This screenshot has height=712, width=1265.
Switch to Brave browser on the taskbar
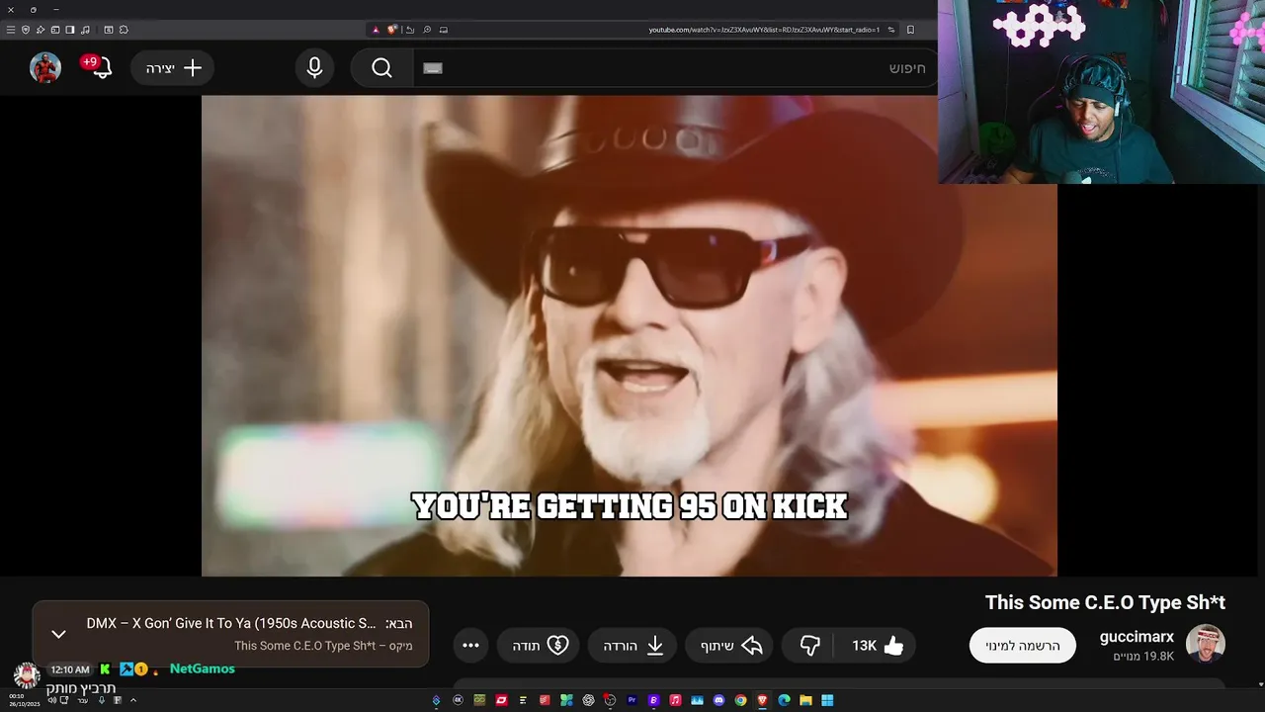tap(762, 700)
